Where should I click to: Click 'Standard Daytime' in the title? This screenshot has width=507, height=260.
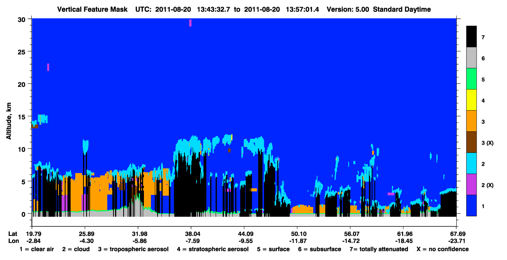click(x=402, y=9)
